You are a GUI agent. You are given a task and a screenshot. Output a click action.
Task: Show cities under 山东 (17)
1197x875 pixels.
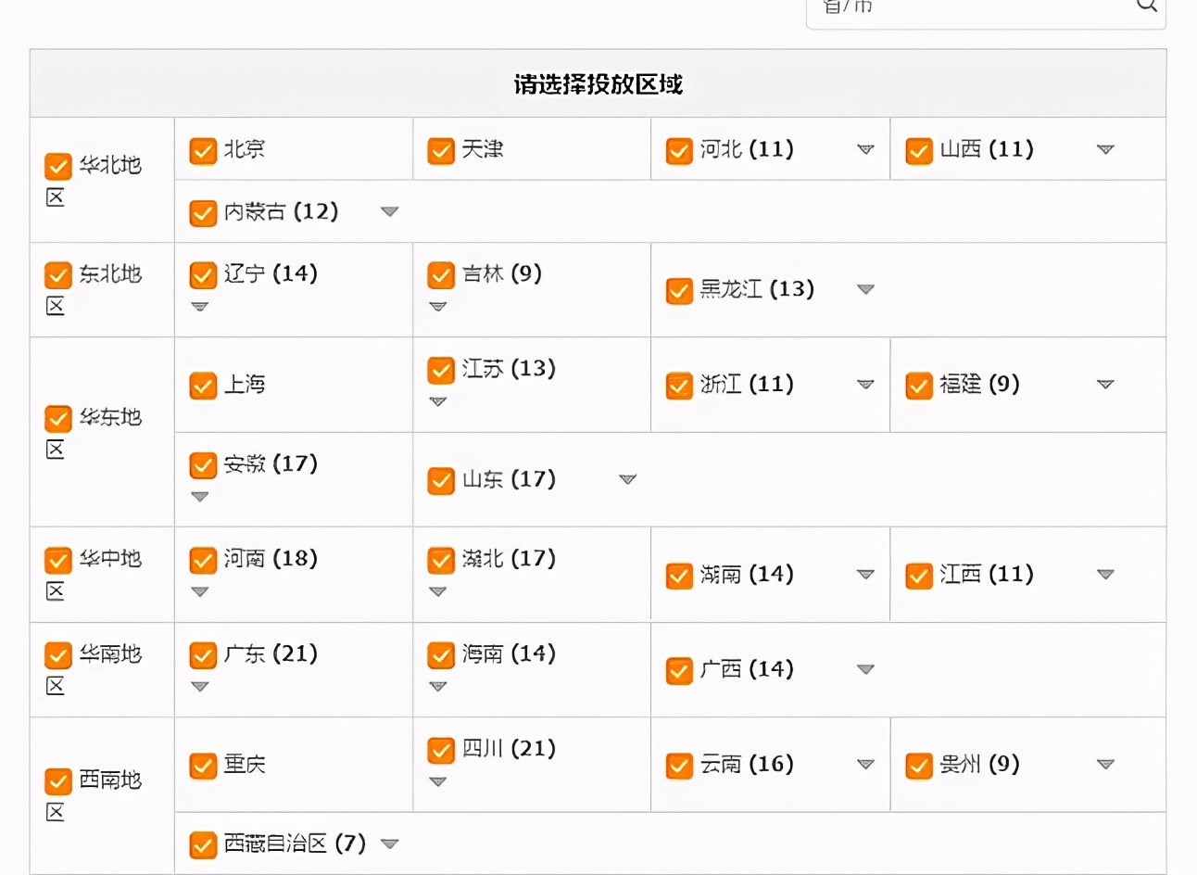click(x=627, y=479)
